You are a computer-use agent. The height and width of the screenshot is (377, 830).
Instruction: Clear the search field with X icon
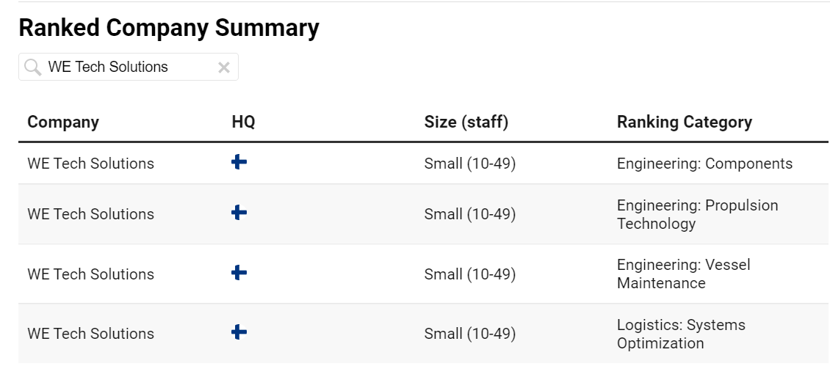pyautogui.click(x=224, y=67)
